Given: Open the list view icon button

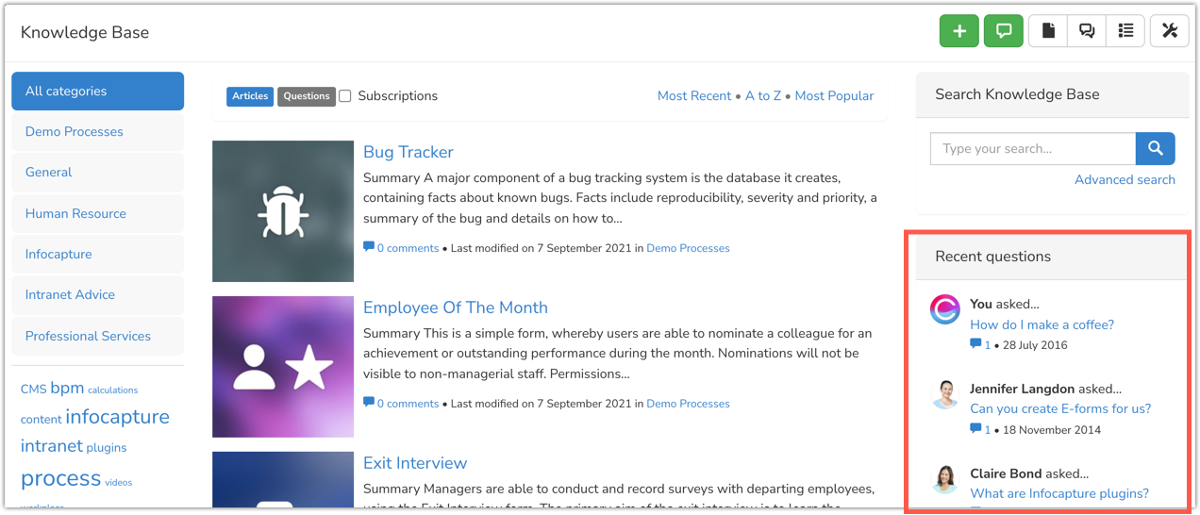Looking at the screenshot, I should tap(1125, 31).
